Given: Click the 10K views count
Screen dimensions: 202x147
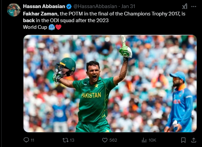Looking at the screenshot, I should click(x=152, y=140).
